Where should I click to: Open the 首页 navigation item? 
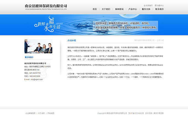coord(95,9)
